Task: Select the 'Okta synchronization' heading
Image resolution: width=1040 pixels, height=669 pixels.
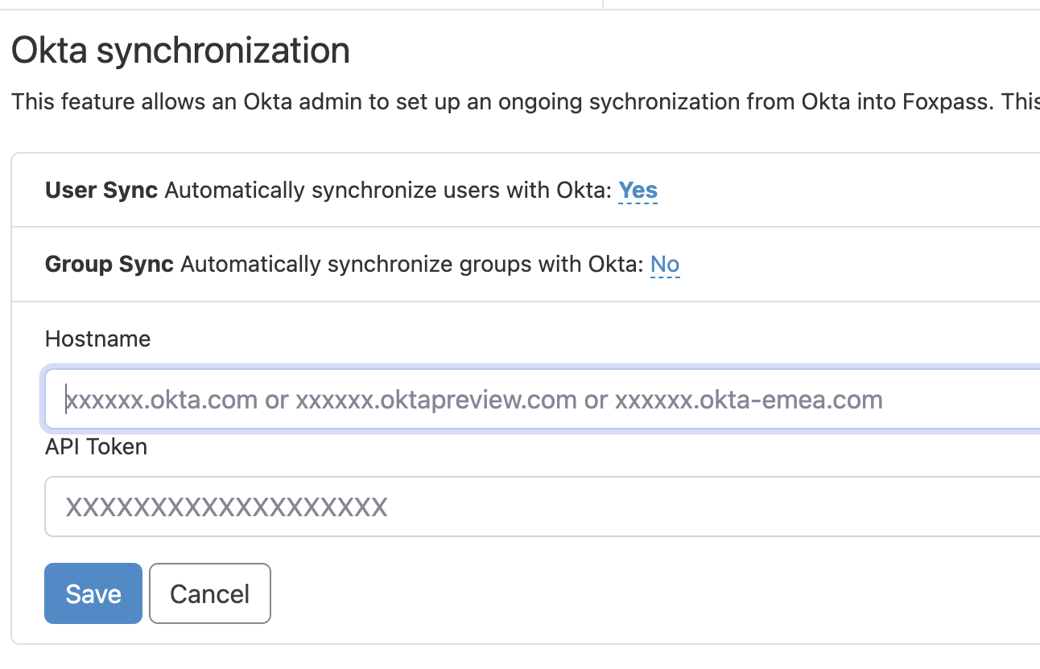Action: pyautogui.click(x=181, y=51)
